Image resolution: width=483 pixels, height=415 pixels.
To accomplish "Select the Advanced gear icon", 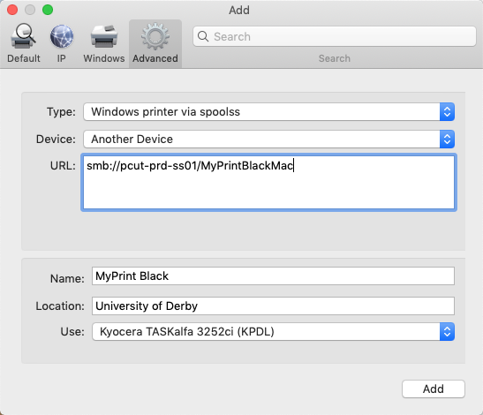I will [155, 36].
